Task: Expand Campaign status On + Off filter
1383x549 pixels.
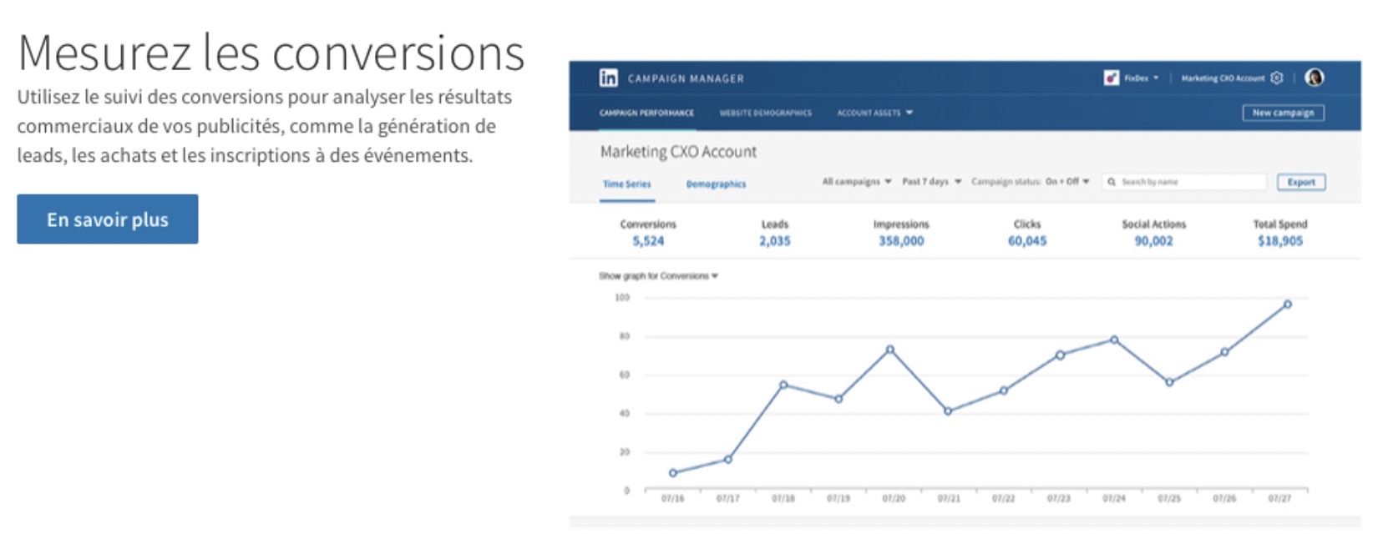Action: pos(1030,181)
